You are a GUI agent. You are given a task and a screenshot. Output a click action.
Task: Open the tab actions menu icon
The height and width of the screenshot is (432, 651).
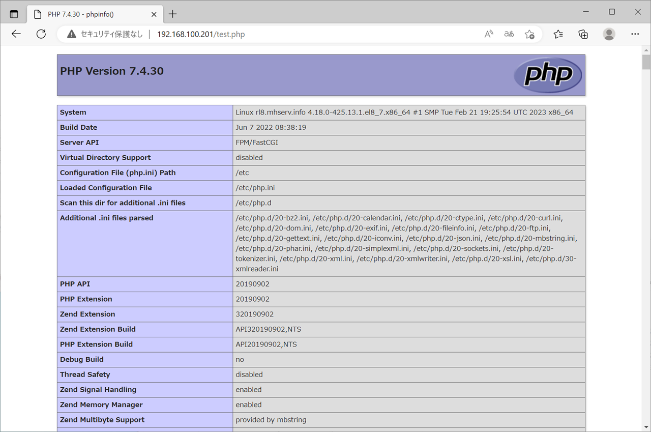pyautogui.click(x=14, y=14)
